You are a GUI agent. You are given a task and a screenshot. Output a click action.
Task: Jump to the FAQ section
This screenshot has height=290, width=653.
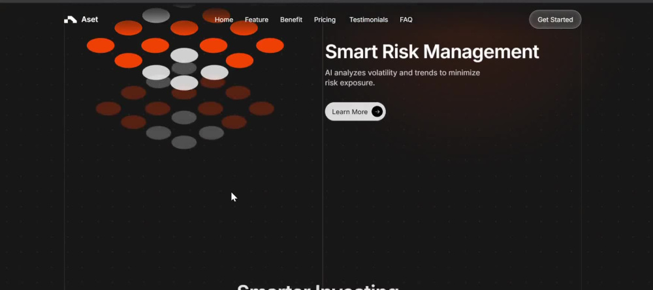(x=406, y=20)
